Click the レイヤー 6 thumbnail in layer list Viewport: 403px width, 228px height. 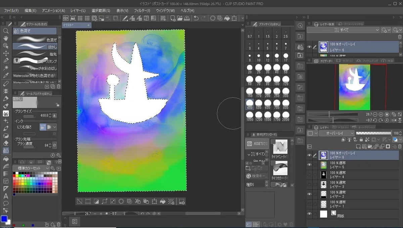click(x=324, y=155)
